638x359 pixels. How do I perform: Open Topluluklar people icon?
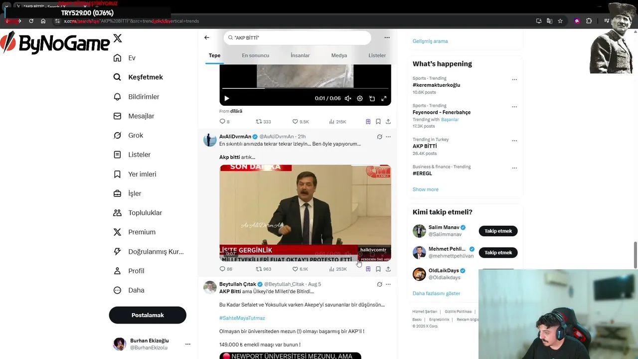tap(117, 213)
